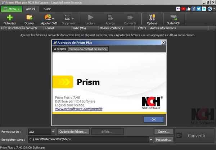Click the LinkedIn icon
The width and height of the screenshot is (216, 150).
(204, 9)
